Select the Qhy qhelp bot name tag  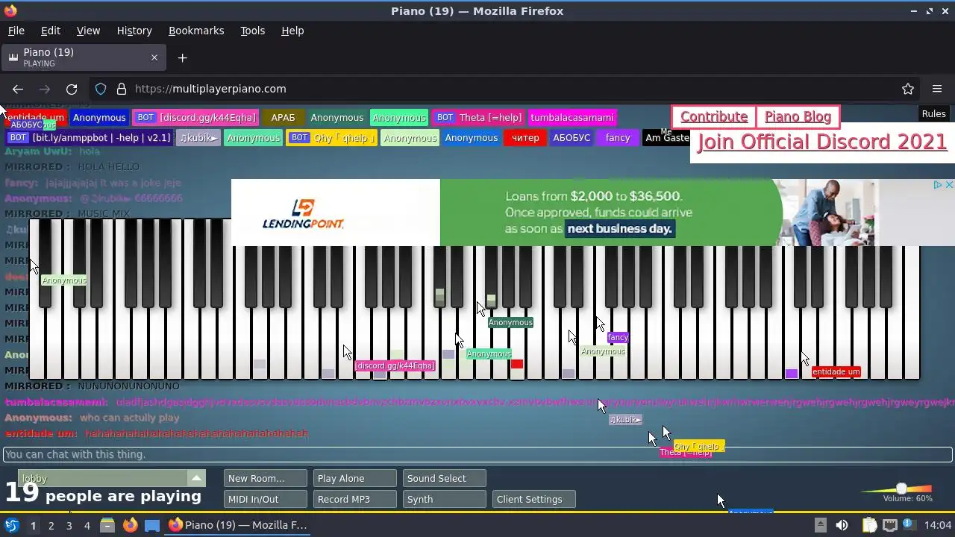[332, 138]
